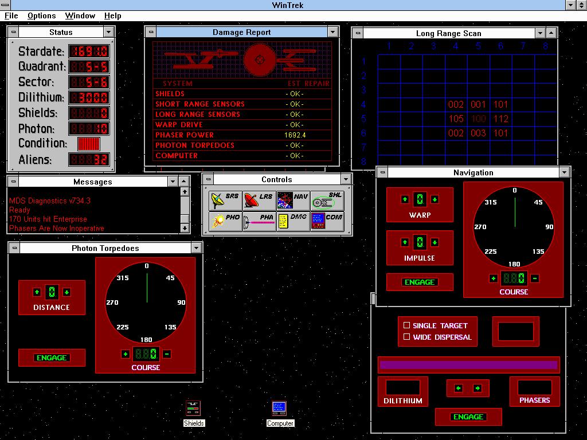Open the Long Range Scan dropdown arrow
This screenshot has width=587, height=440.
click(x=540, y=33)
